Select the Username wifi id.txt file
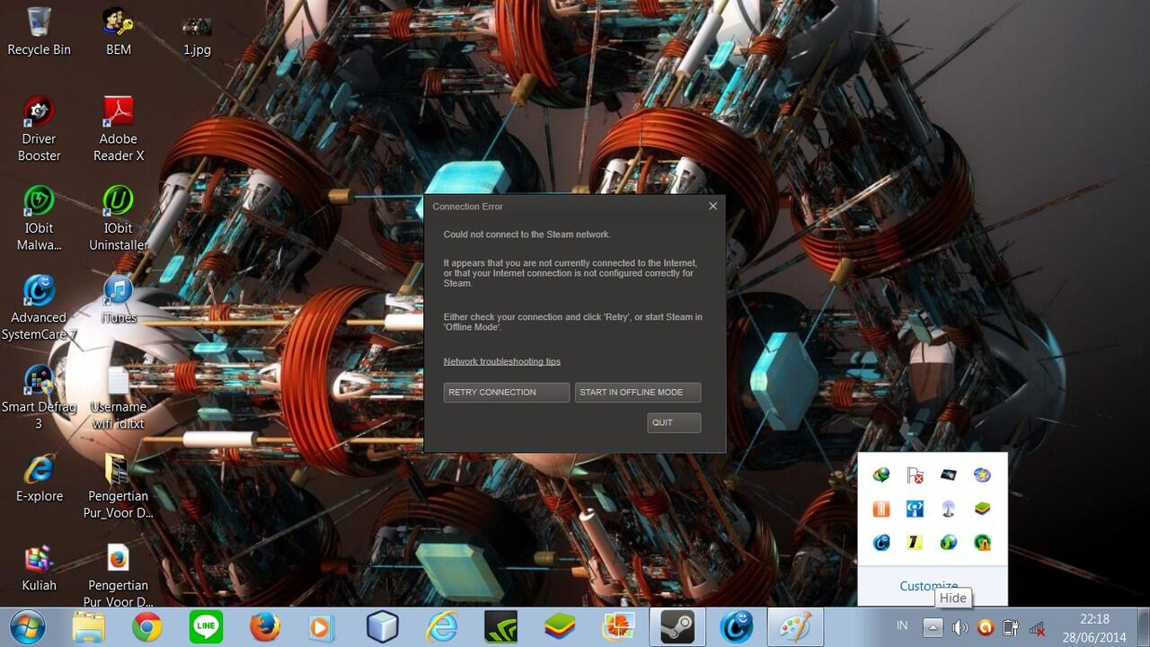1150x647 pixels. pyautogui.click(x=119, y=396)
